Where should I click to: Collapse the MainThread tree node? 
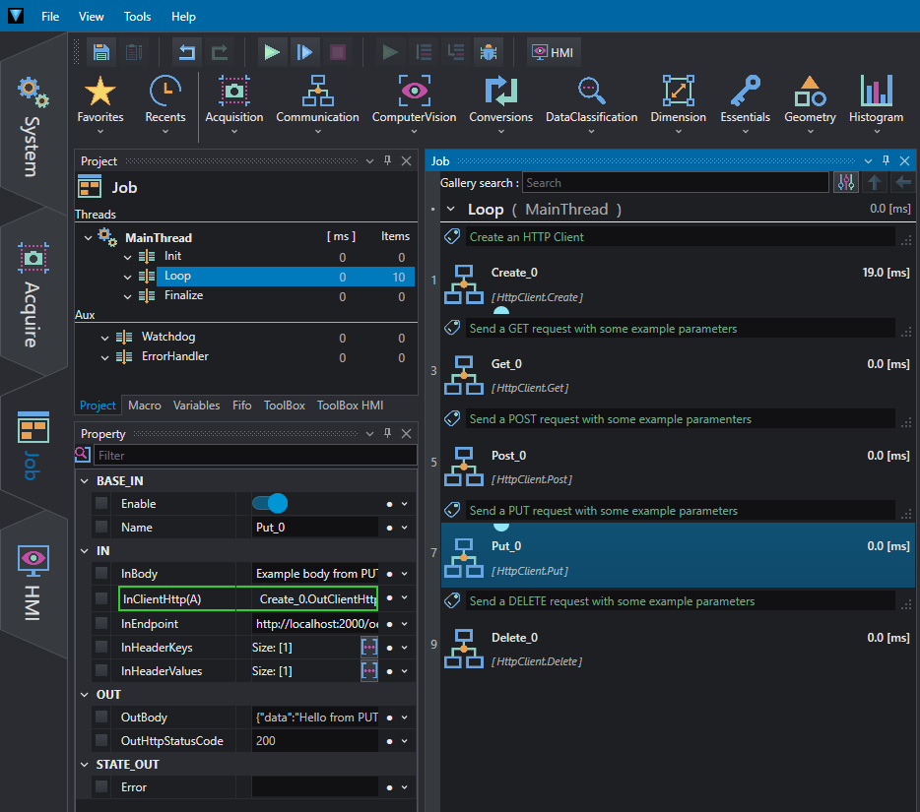click(88, 238)
